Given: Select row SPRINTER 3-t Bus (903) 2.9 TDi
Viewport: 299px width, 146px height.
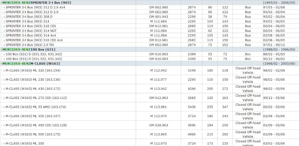Looking at the screenshot, I should point(149,45).
